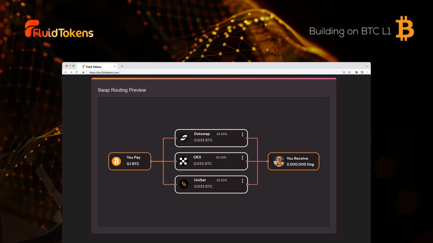Bookmark the page with the star icon
433x243 pixels.
pyautogui.click(x=349, y=72)
